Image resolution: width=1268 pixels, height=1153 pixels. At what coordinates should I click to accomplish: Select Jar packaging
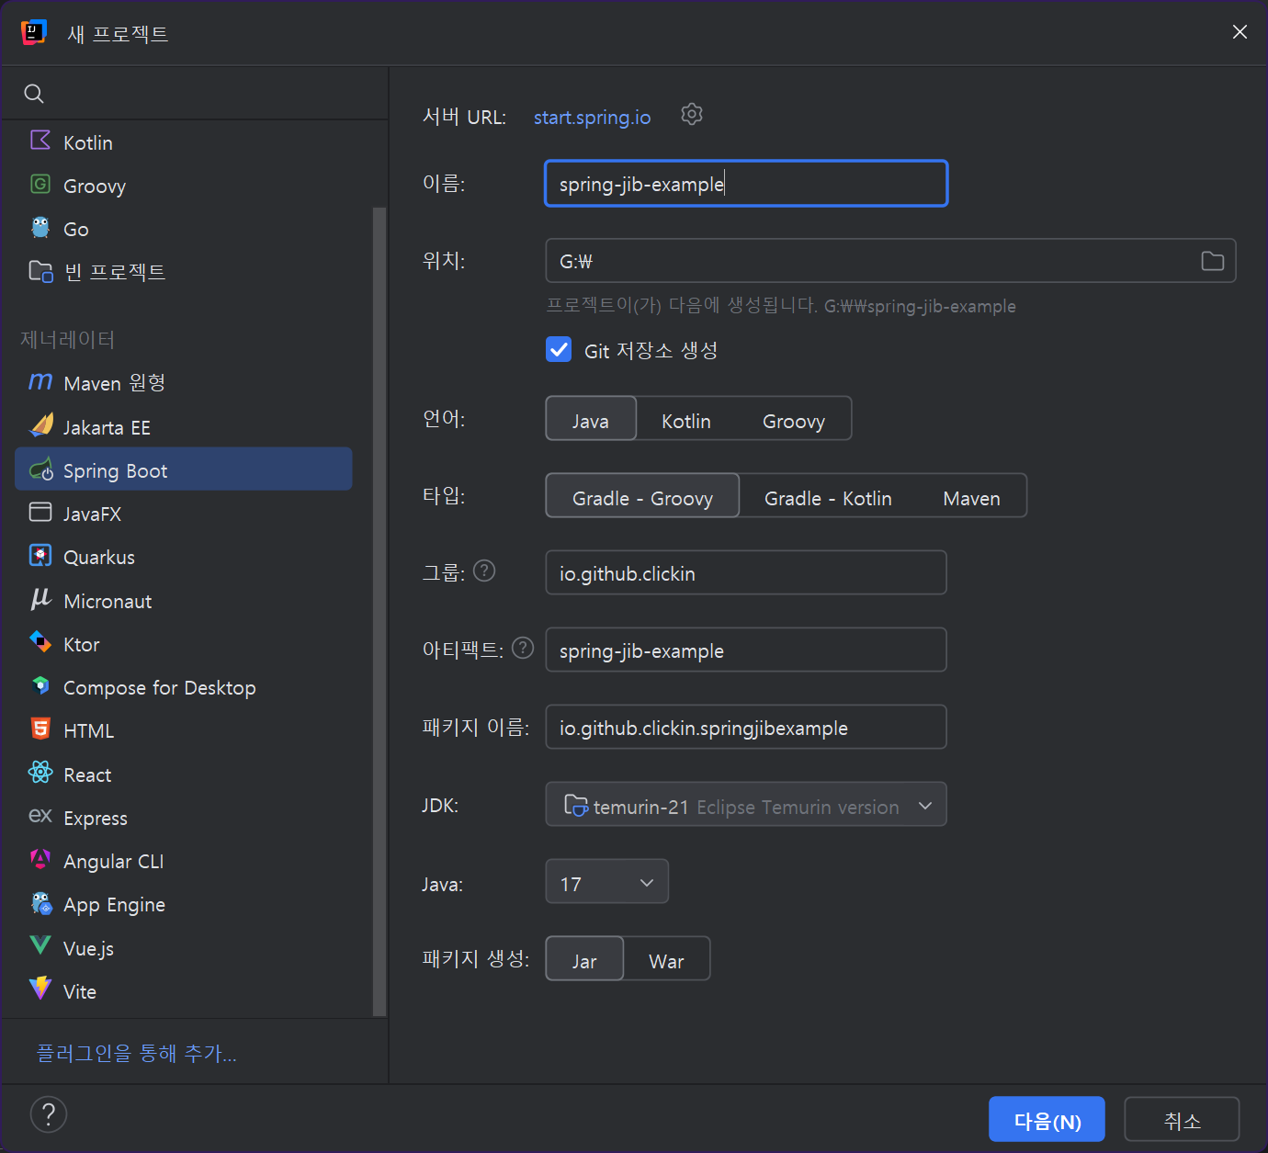pyautogui.click(x=584, y=959)
